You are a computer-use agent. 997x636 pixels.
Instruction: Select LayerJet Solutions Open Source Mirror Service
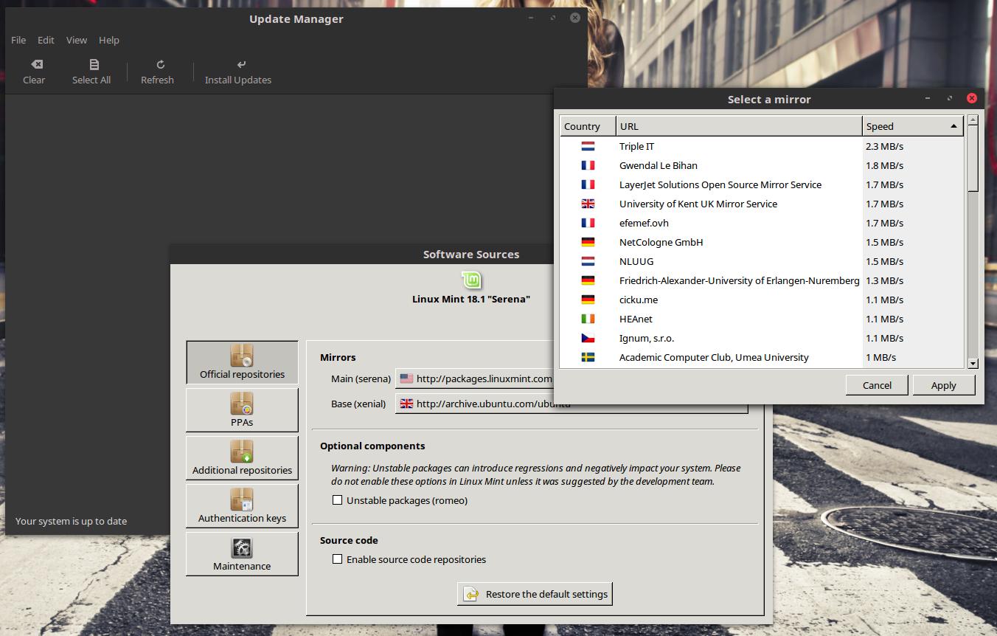point(762,184)
